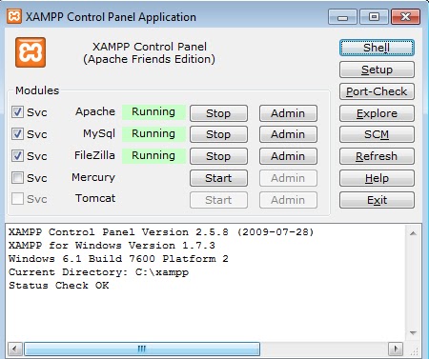Click the Tomcat Admin button
Image resolution: width=429 pixels, height=359 pixels.
click(x=288, y=200)
